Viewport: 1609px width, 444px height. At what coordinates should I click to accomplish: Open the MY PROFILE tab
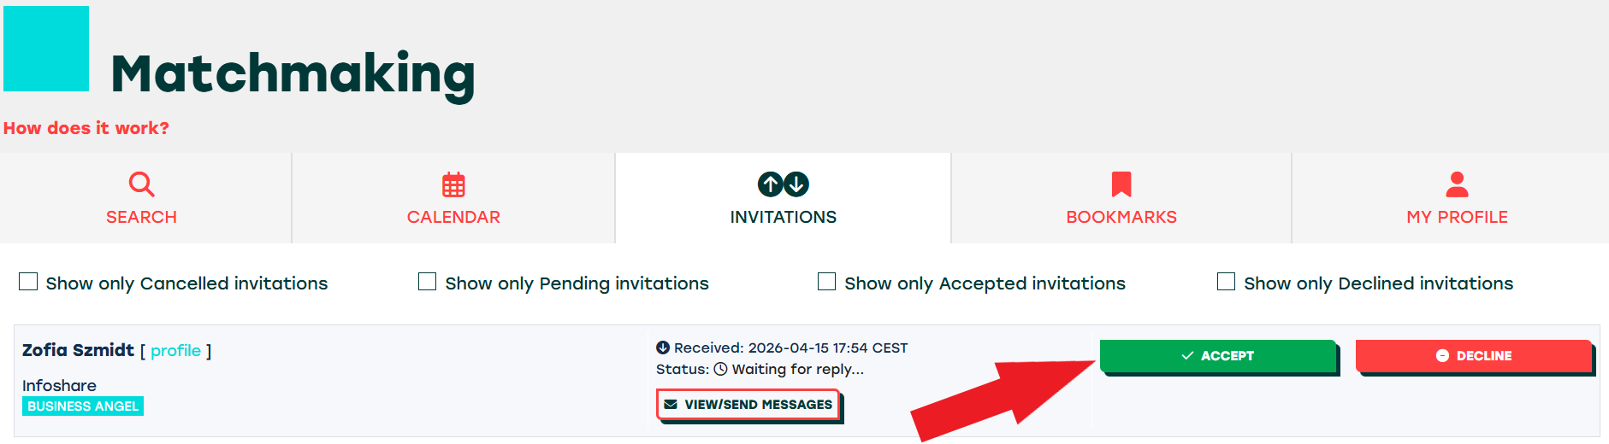[x=1457, y=217]
